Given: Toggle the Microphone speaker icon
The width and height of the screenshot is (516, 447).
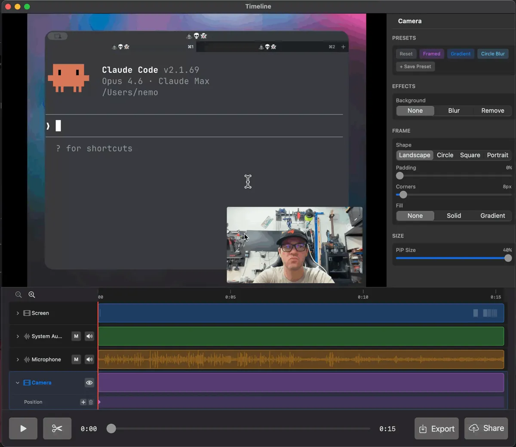Looking at the screenshot, I should (89, 360).
